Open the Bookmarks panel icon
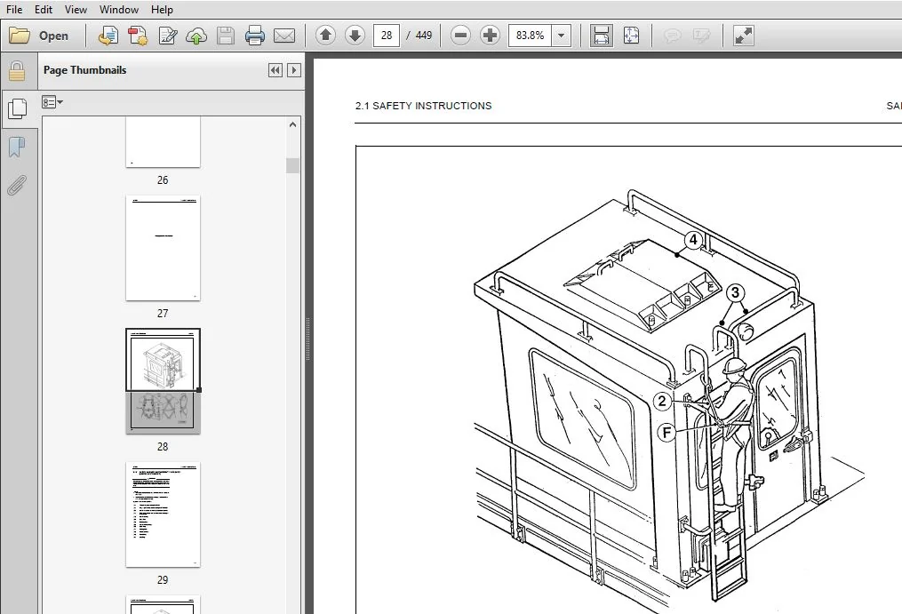902x614 pixels. coord(17,148)
